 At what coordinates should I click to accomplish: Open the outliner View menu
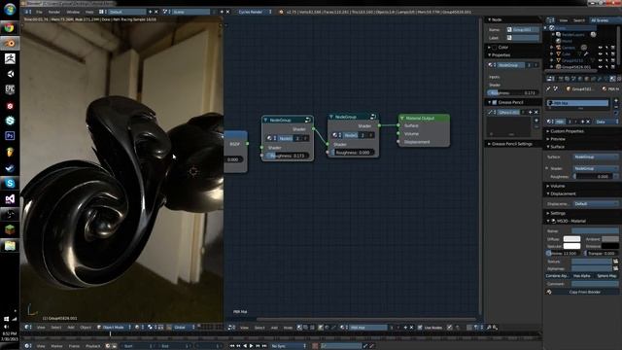point(564,20)
